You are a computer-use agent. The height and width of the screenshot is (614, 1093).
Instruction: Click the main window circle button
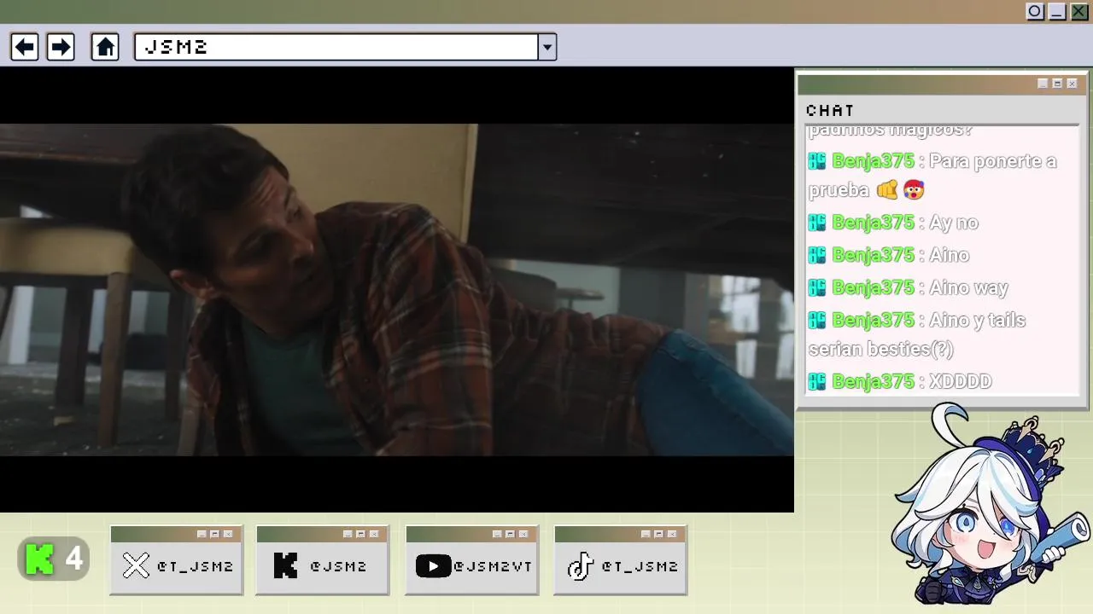1035,11
